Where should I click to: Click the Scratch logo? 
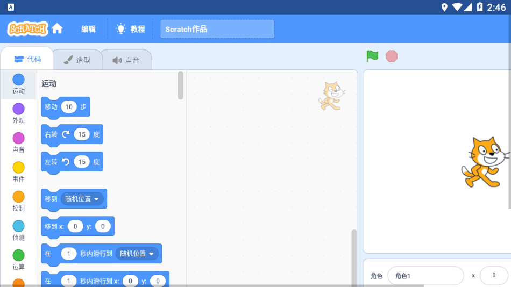27,29
